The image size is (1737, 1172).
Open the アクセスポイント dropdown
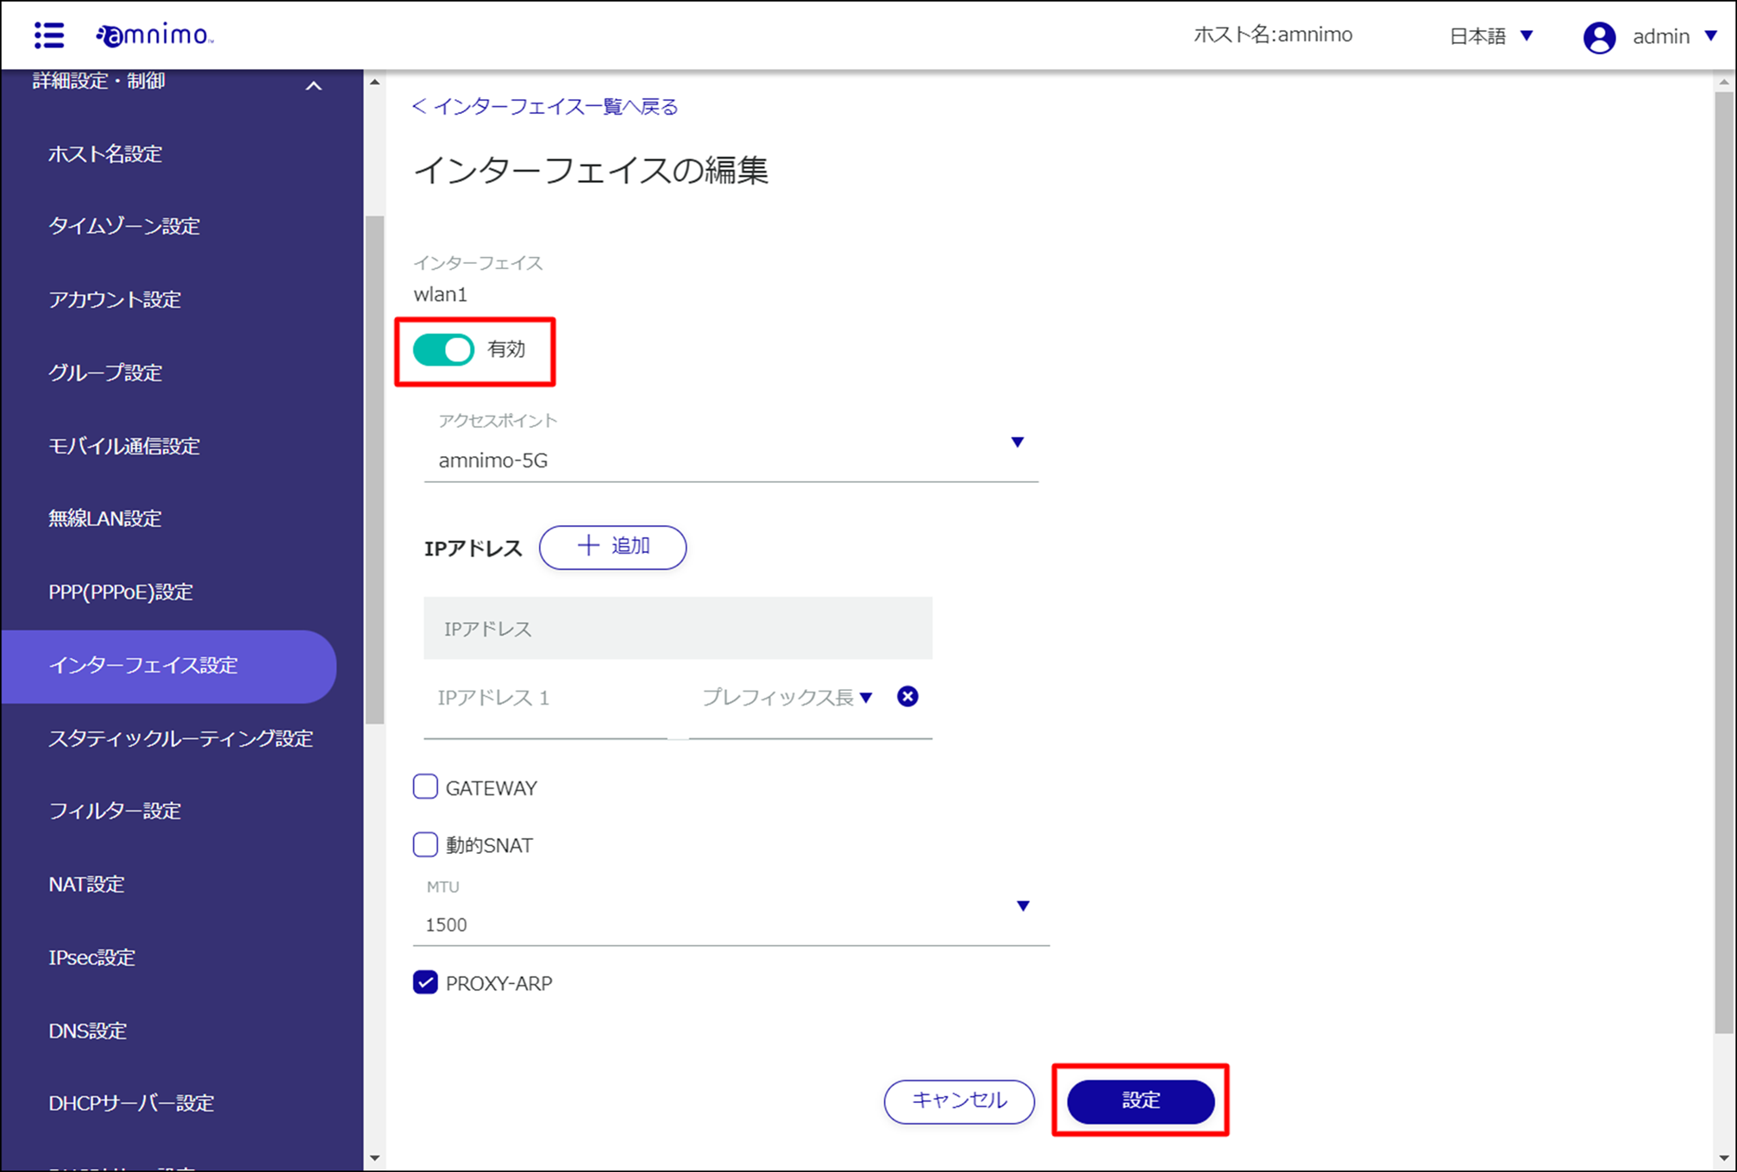point(731,448)
